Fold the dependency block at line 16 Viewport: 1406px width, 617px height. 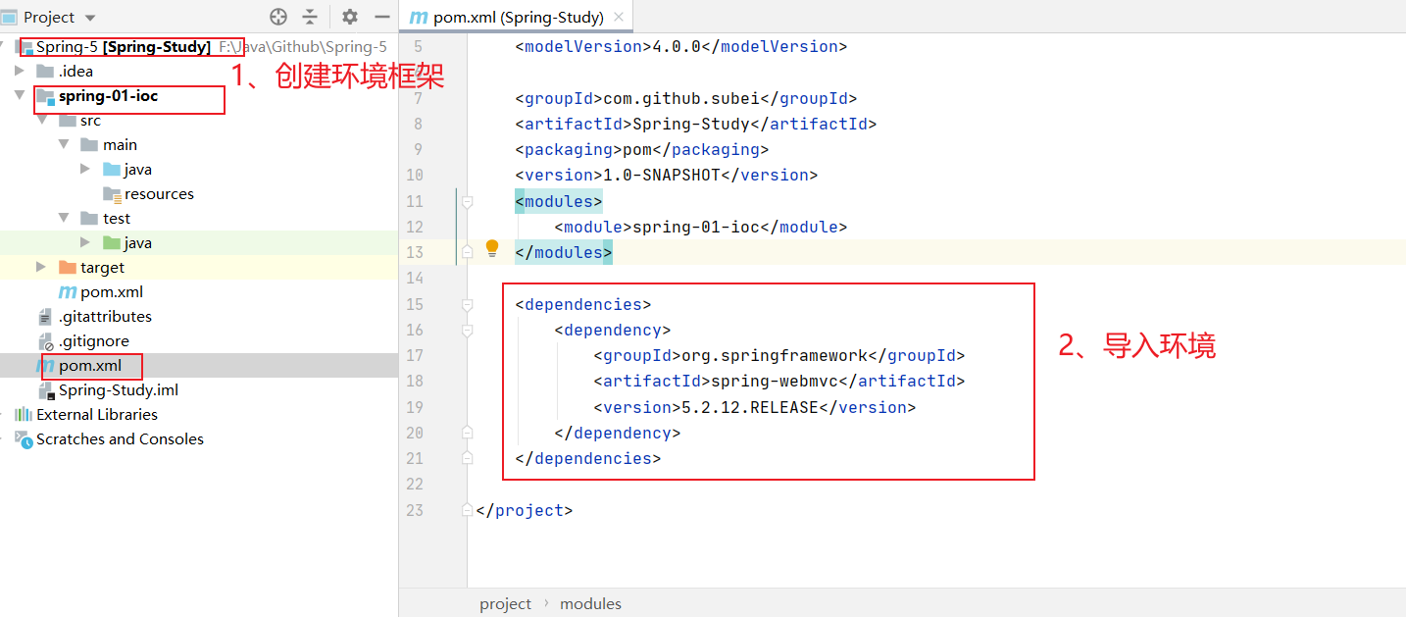[468, 330]
